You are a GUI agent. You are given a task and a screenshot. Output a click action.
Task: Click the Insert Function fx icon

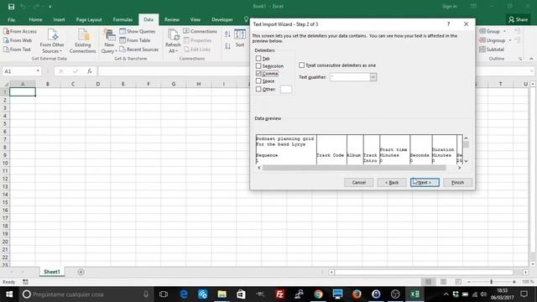tap(90, 71)
